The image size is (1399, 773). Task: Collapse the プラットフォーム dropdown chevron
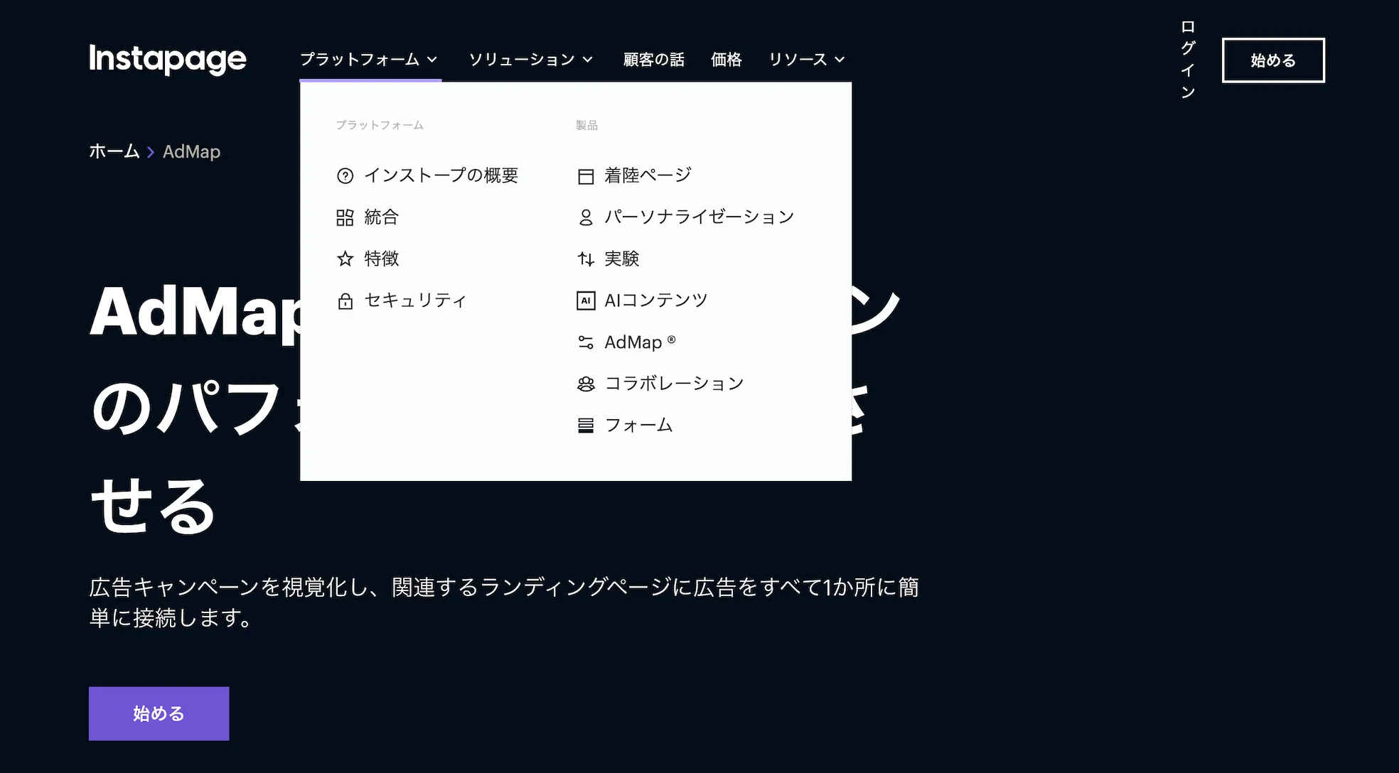tap(432, 60)
